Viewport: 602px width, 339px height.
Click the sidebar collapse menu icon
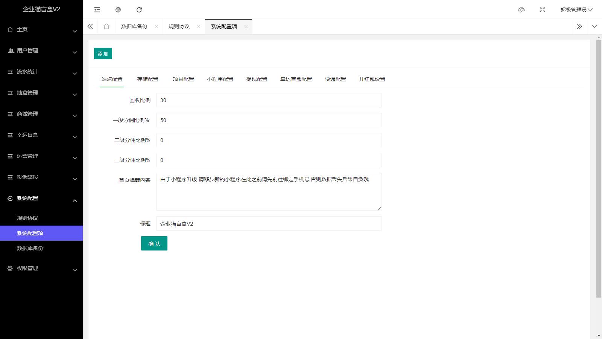[97, 10]
